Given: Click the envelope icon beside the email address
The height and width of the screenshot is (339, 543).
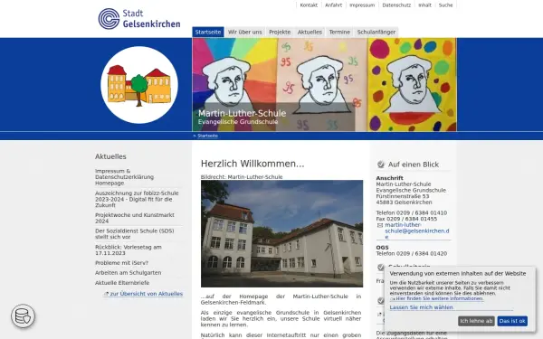Looking at the screenshot, I should point(380,225).
